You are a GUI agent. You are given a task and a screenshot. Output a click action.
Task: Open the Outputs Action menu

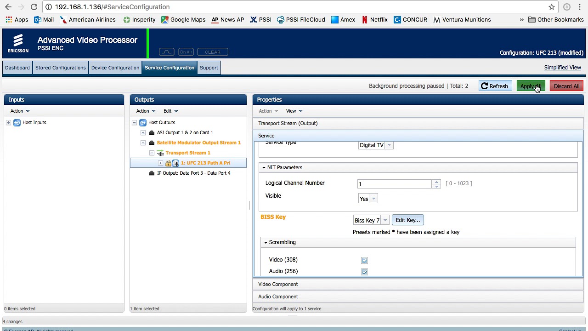click(146, 111)
